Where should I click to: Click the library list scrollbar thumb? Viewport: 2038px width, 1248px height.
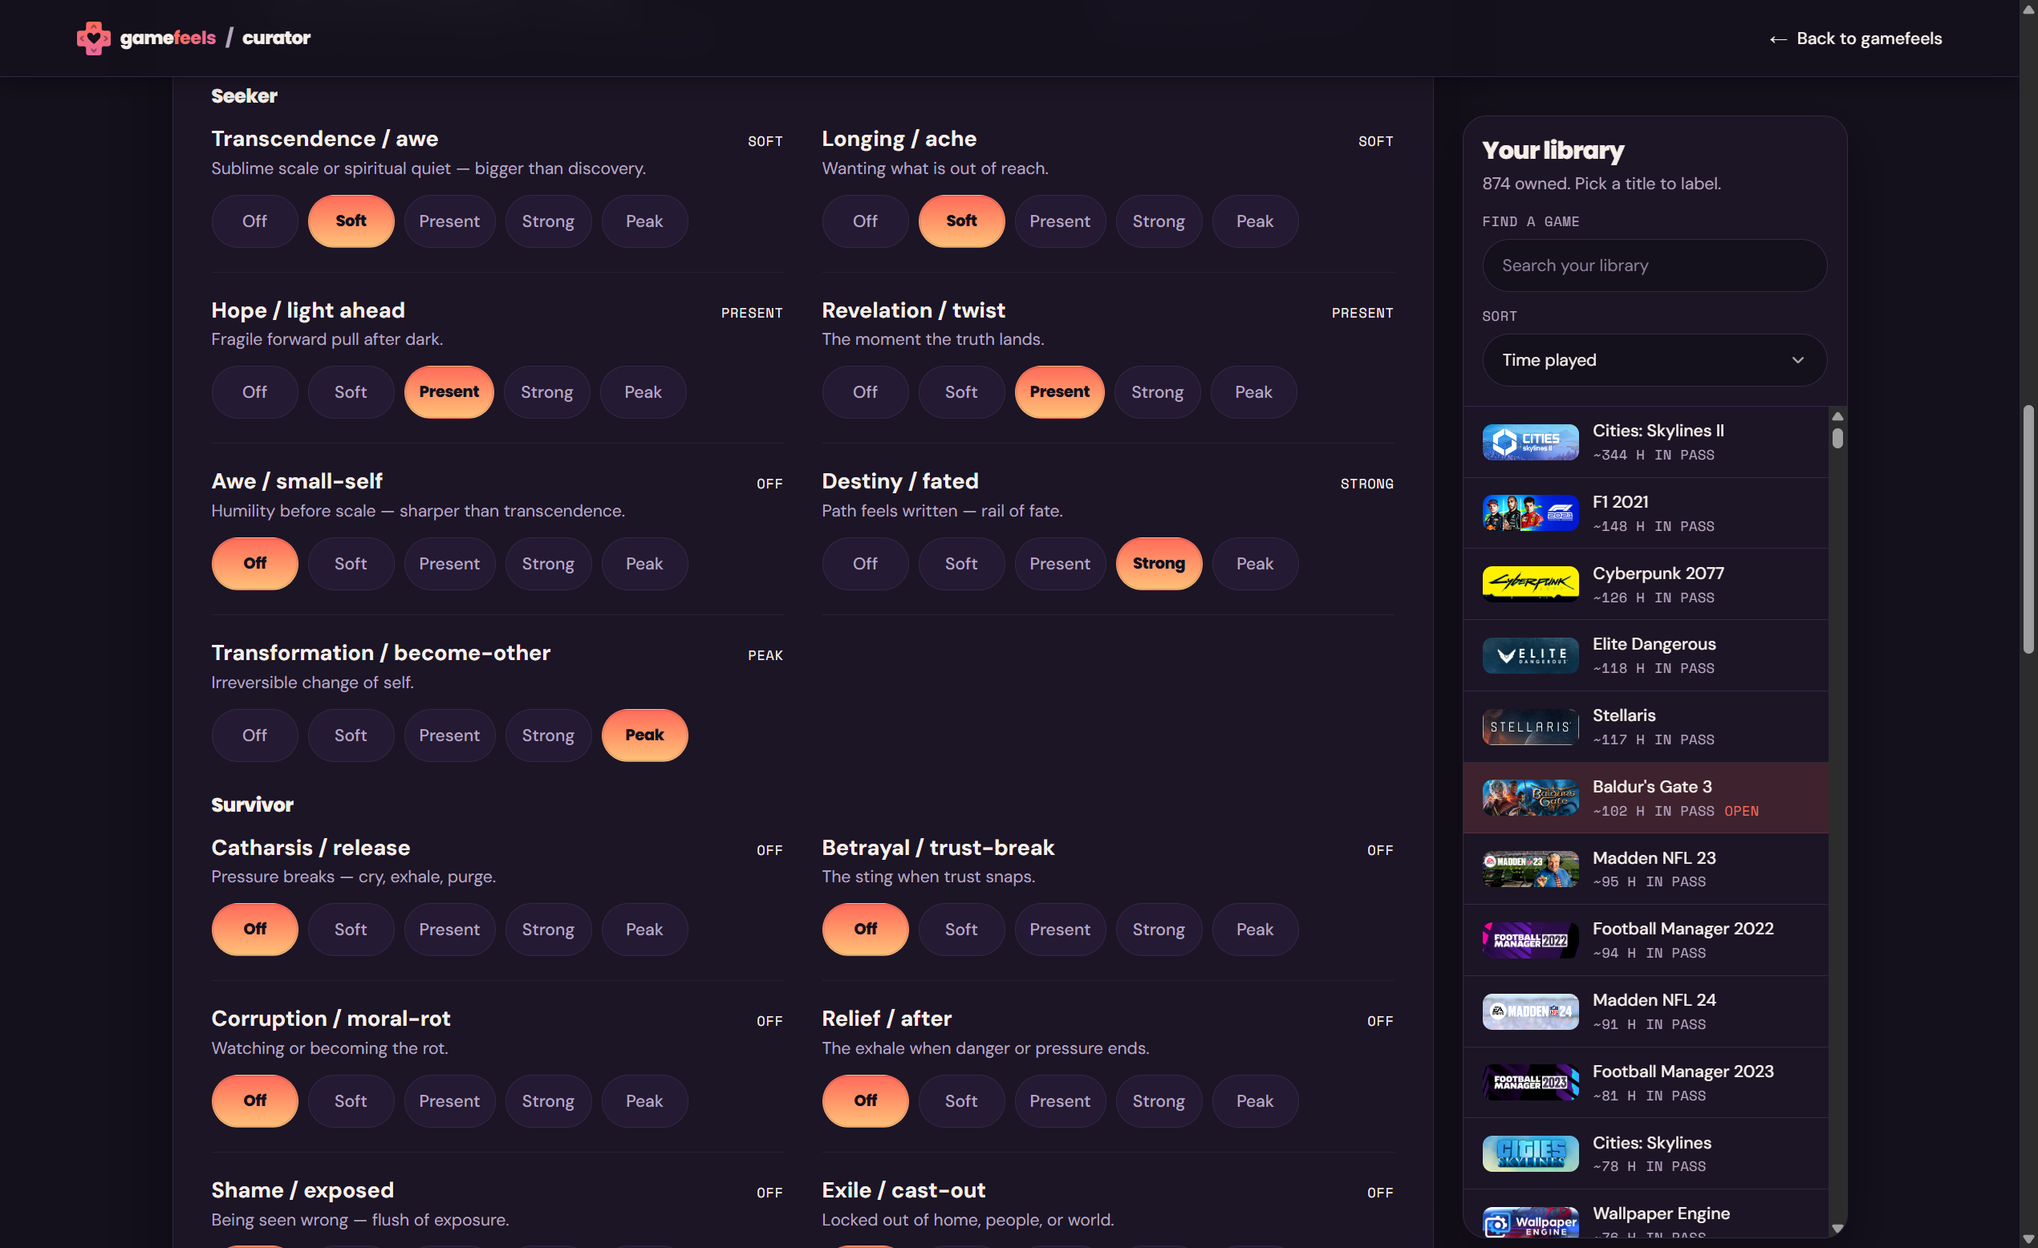1837,439
